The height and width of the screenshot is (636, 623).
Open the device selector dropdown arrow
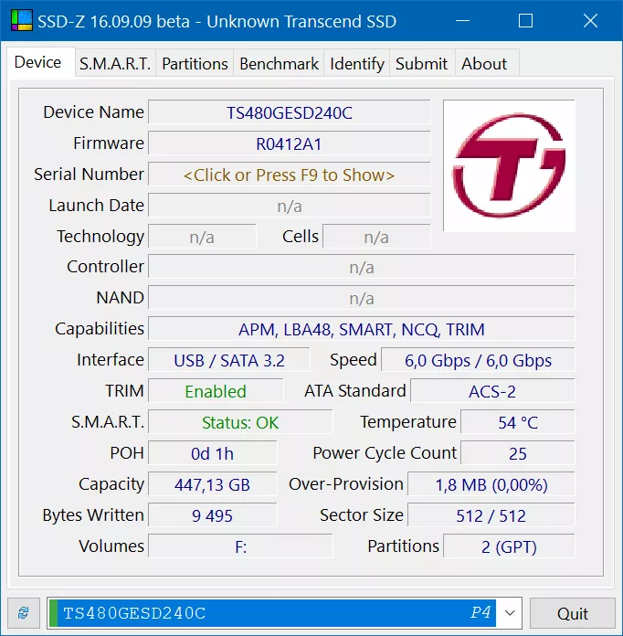pos(510,613)
